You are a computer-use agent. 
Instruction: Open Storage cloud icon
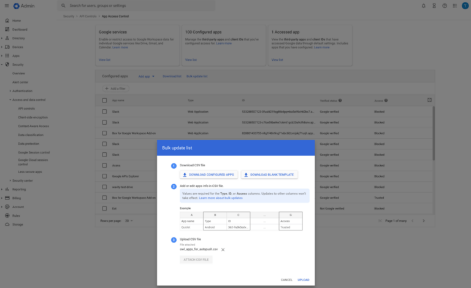click(7, 224)
